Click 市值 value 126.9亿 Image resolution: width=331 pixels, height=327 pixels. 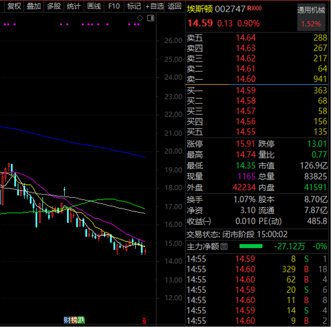[313, 166]
